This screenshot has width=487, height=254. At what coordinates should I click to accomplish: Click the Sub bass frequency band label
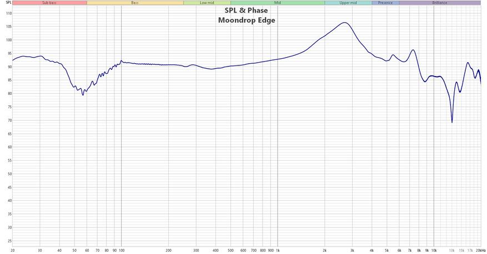tap(49, 3)
